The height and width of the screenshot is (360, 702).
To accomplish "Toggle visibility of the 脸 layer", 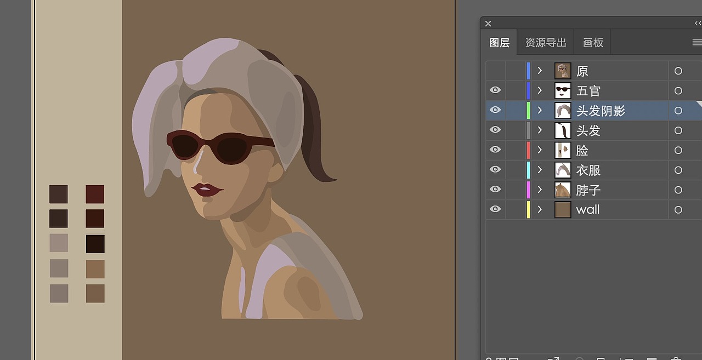I will [495, 150].
